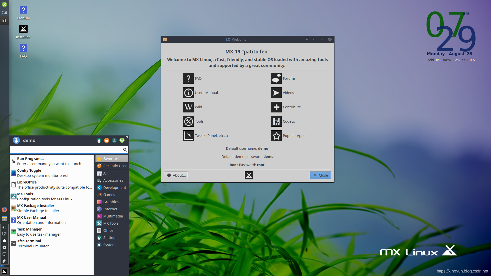The width and height of the screenshot is (491, 276).
Task: Open the Contribute page icon
Action: [276, 107]
